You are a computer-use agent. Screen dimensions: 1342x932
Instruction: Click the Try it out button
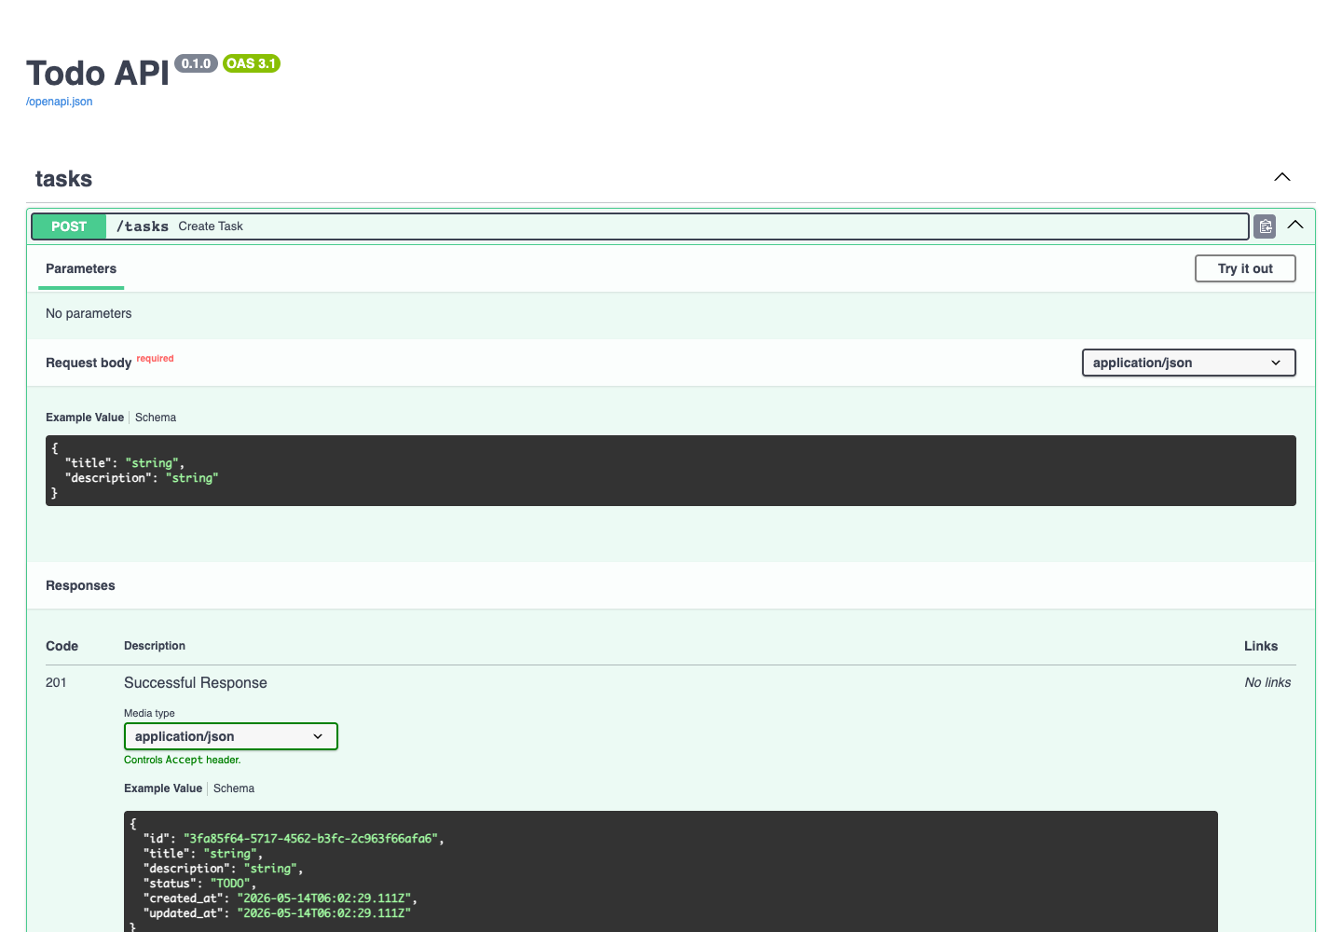pyautogui.click(x=1245, y=268)
